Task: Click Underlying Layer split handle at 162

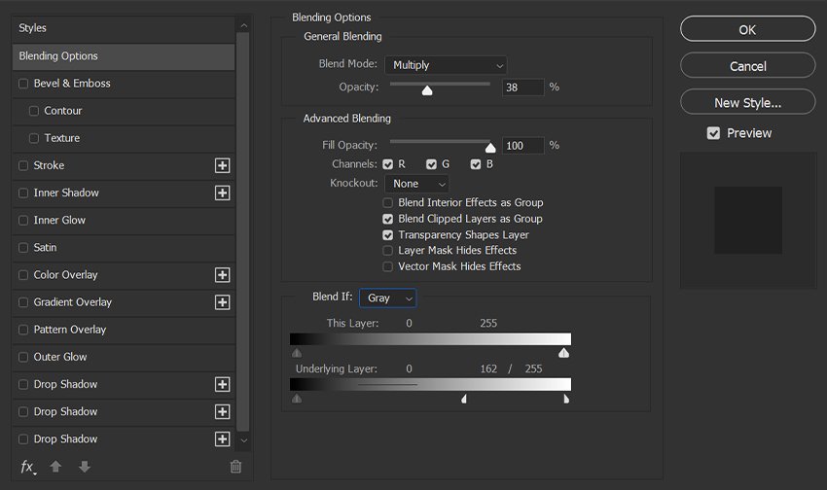Action: click(x=463, y=399)
